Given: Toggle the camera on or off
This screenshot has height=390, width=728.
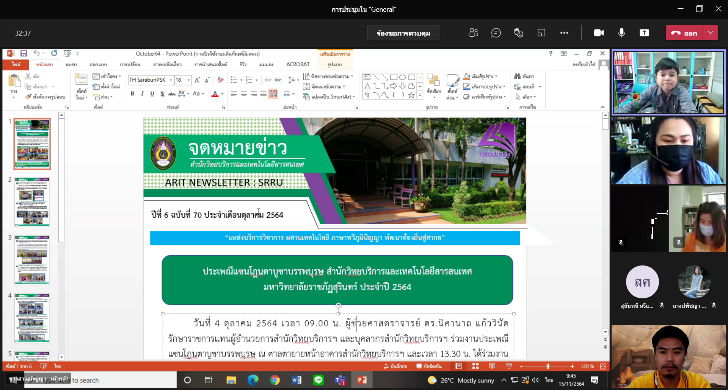Looking at the screenshot, I should 599,33.
